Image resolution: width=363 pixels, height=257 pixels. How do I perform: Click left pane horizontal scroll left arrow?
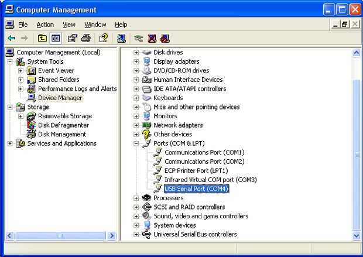click(9, 236)
